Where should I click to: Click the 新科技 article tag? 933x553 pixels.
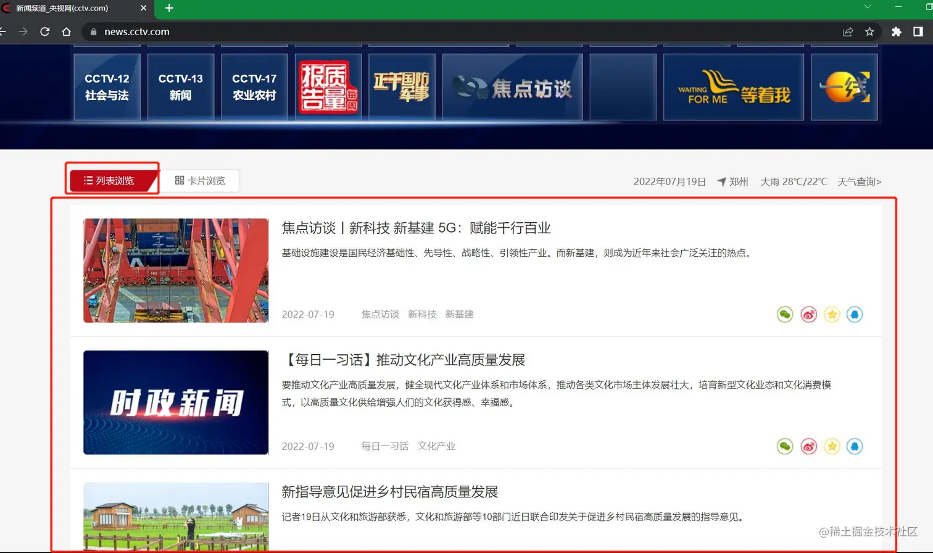coord(422,314)
